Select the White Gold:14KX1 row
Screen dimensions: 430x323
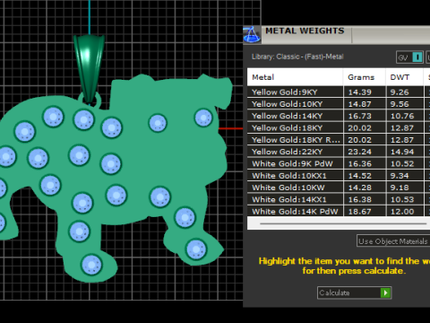(x=339, y=200)
